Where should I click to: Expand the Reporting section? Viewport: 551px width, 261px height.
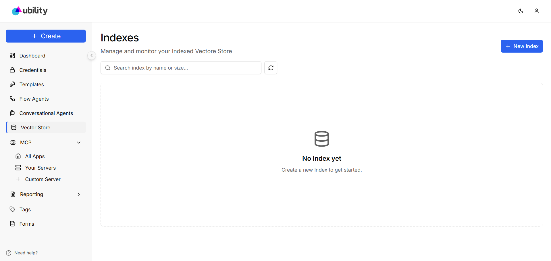pyautogui.click(x=78, y=194)
